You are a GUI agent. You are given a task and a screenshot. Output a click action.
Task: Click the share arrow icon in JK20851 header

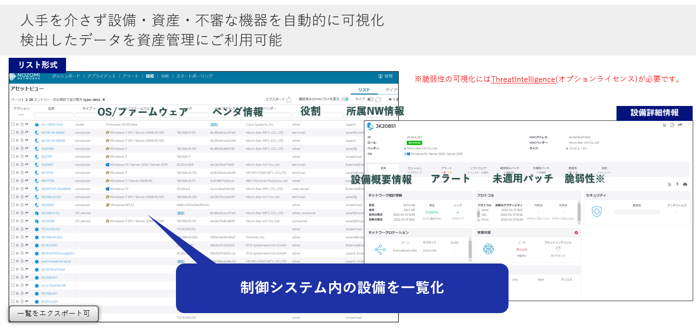(680, 125)
